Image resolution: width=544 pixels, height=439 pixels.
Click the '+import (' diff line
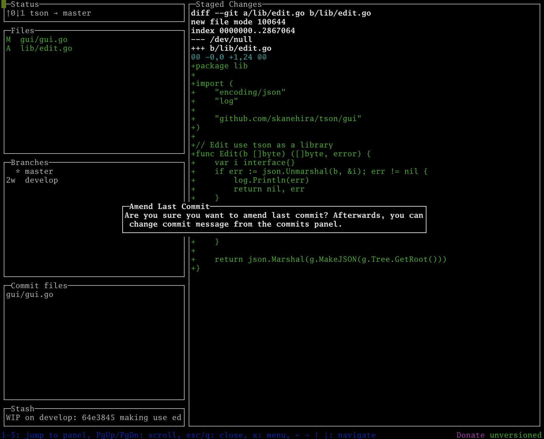(x=212, y=84)
